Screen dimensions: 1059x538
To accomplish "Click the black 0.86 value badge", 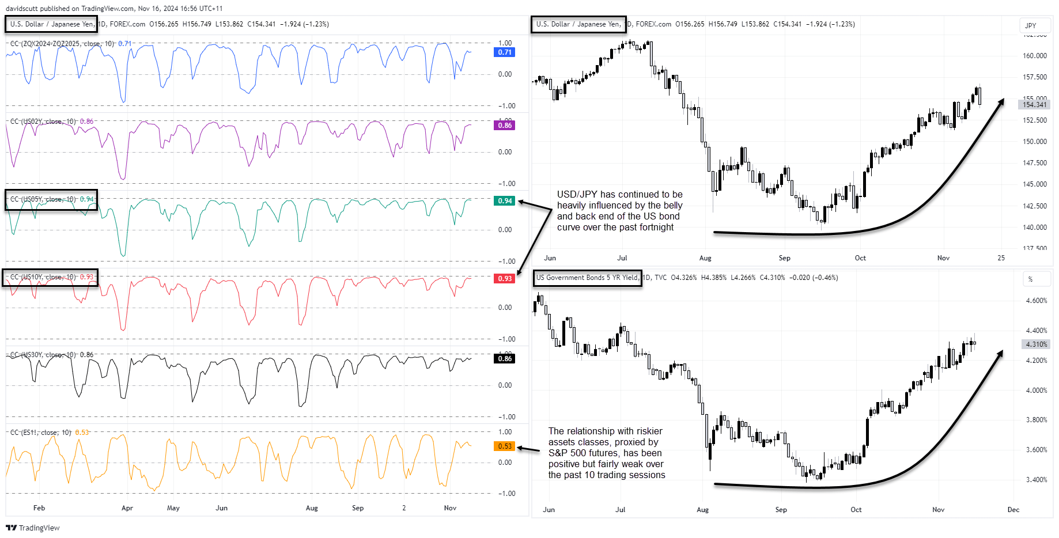I will [x=505, y=359].
